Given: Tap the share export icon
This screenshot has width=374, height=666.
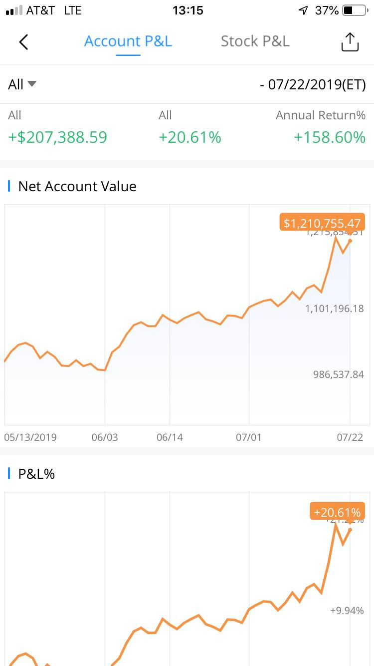Looking at the screenshot, I should (350, 42).
